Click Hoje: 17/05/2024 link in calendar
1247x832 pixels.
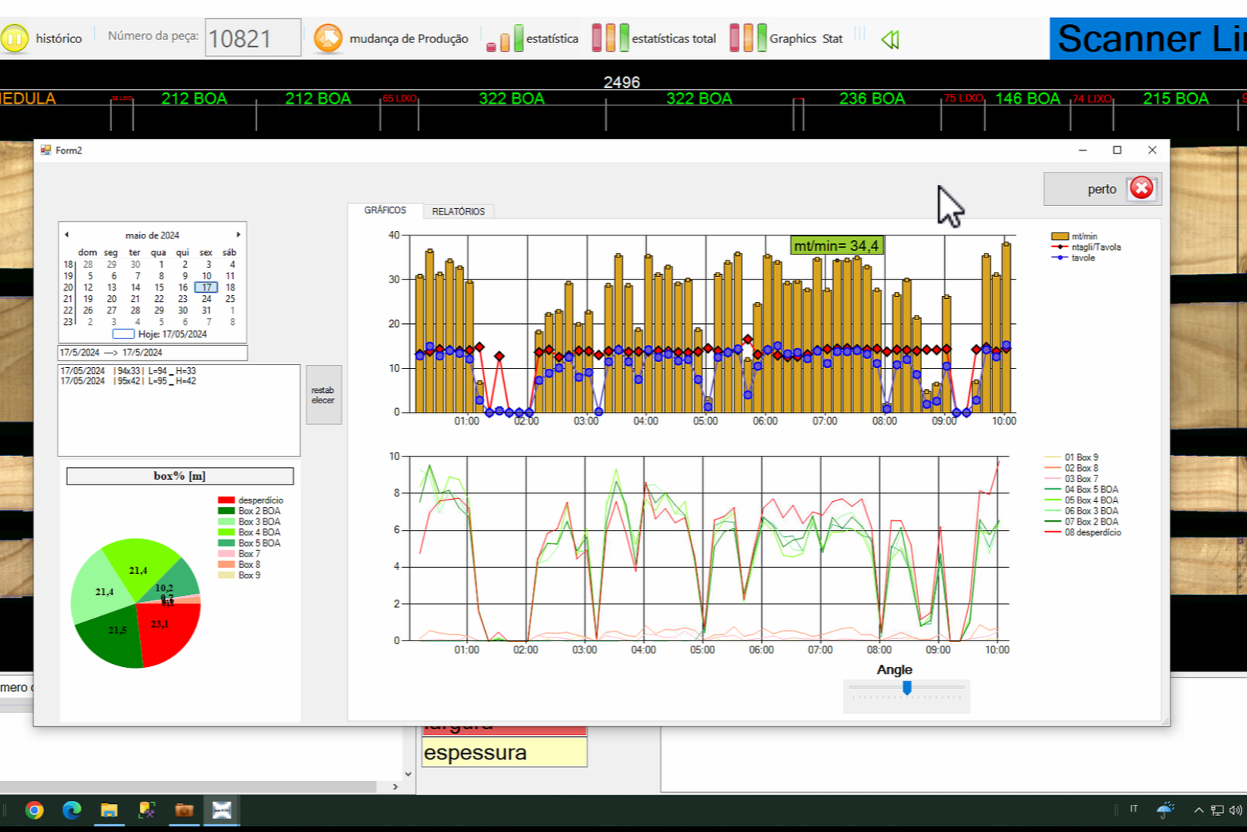(x=173, y=334)
